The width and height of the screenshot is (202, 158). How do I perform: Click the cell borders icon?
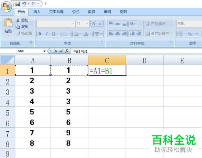pyautogui.click(x=65, y=34)
